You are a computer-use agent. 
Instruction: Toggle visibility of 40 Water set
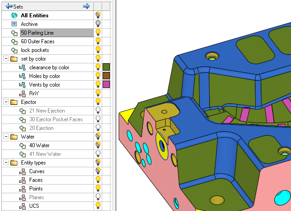[x=98, y=145]
